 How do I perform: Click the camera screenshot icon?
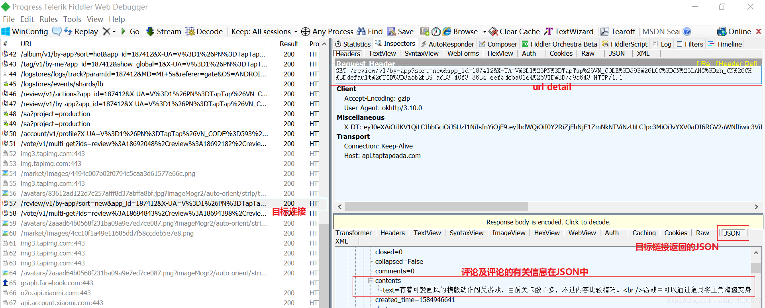pyautogui.click(x=424, y=31)
